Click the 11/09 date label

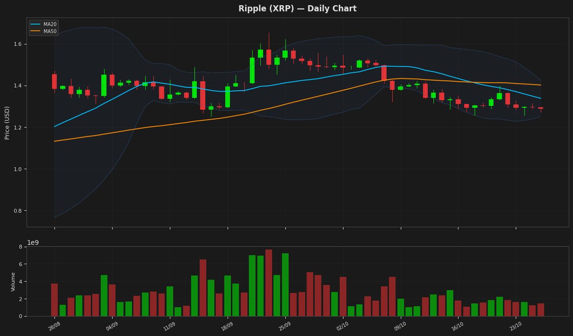tap(170, 326)
